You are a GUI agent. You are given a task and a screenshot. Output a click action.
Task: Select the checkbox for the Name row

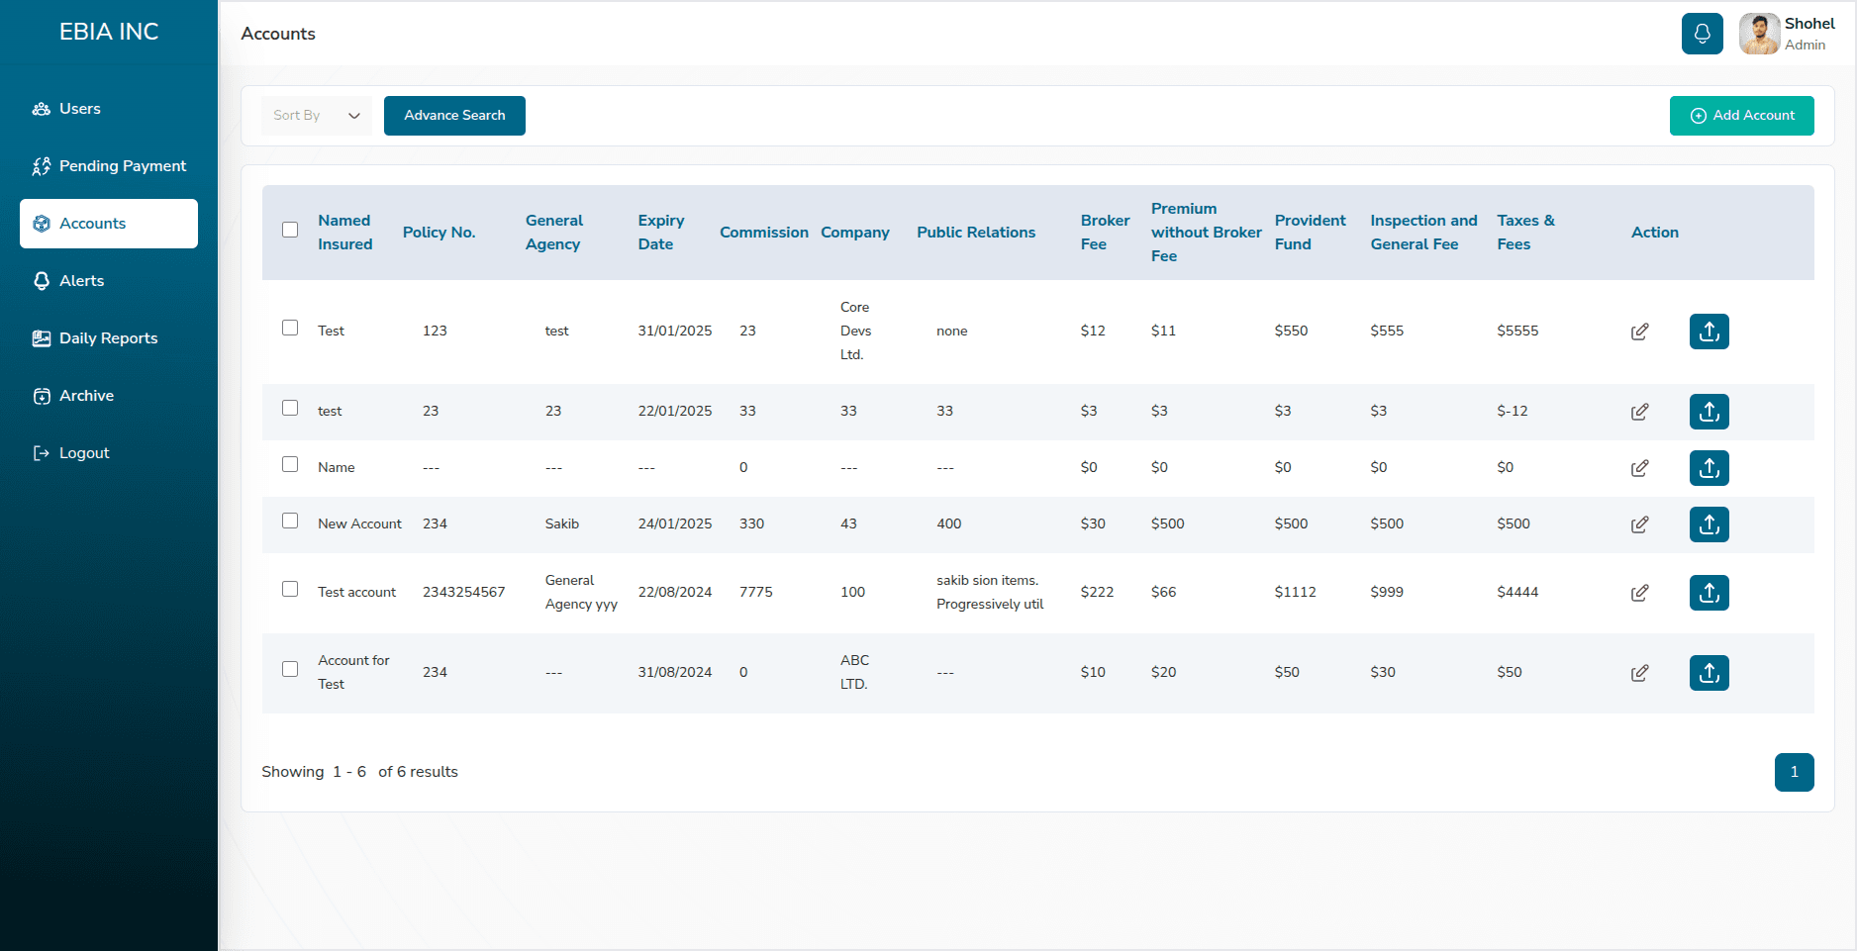(x=290, y=464)
